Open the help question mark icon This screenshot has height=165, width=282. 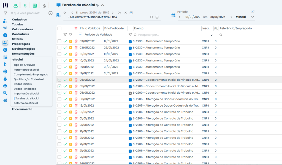(50, 13)
